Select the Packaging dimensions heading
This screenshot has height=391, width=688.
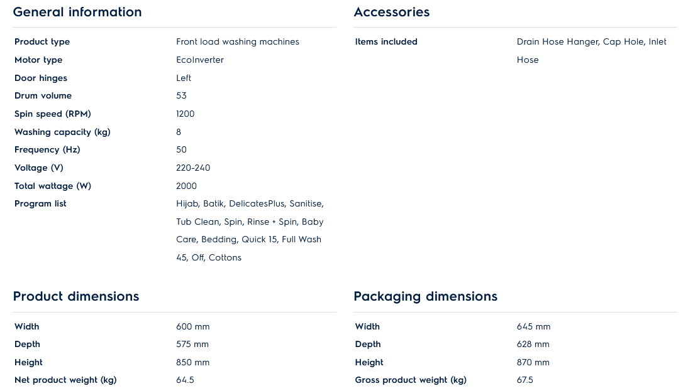425,296
